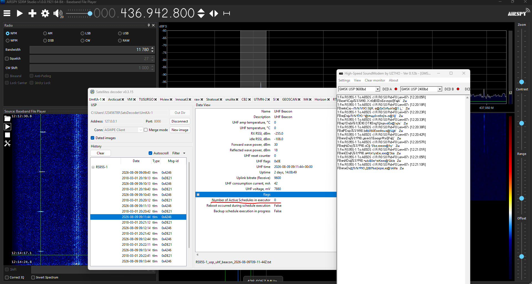Click the frequency step up/down arrows icon
The width and height of the screenshot is (532, 284).
click(201, 13)
